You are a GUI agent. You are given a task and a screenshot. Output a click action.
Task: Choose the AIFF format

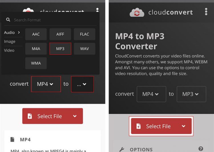[60, 34]
